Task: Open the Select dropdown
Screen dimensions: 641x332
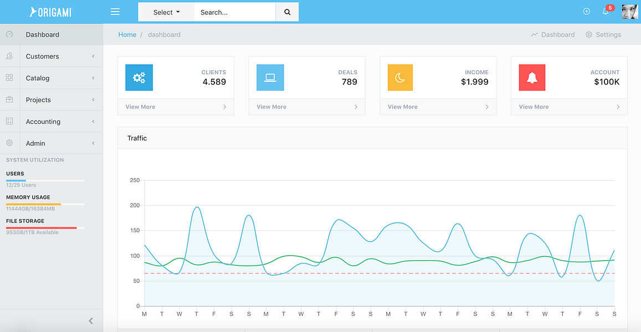Action: tap(166, 12)
